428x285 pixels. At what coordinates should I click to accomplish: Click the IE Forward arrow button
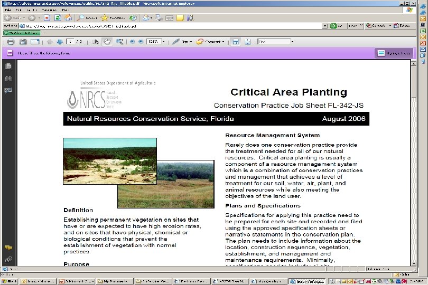[32, 18]
